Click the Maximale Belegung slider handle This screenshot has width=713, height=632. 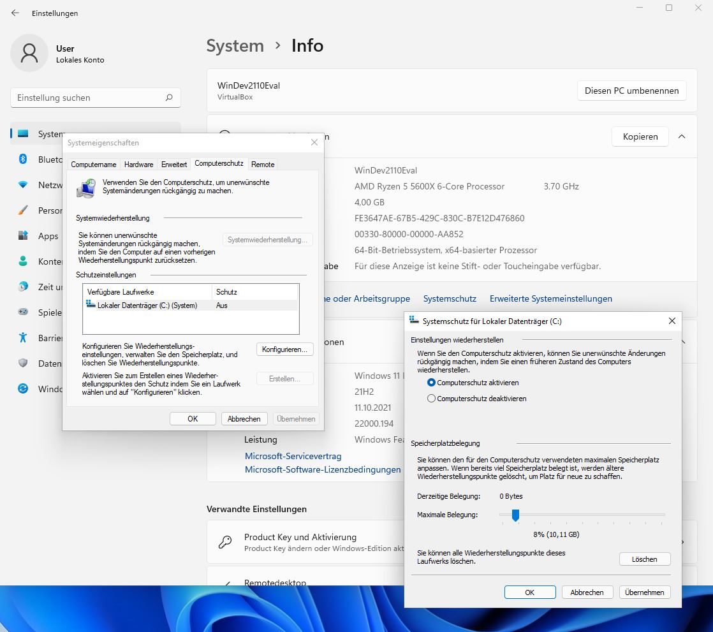pos(515,515)
